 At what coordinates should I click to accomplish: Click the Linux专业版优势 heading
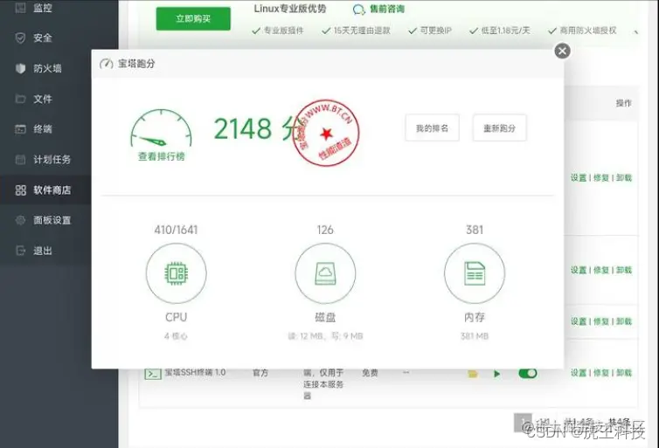[x=290, y=9]
